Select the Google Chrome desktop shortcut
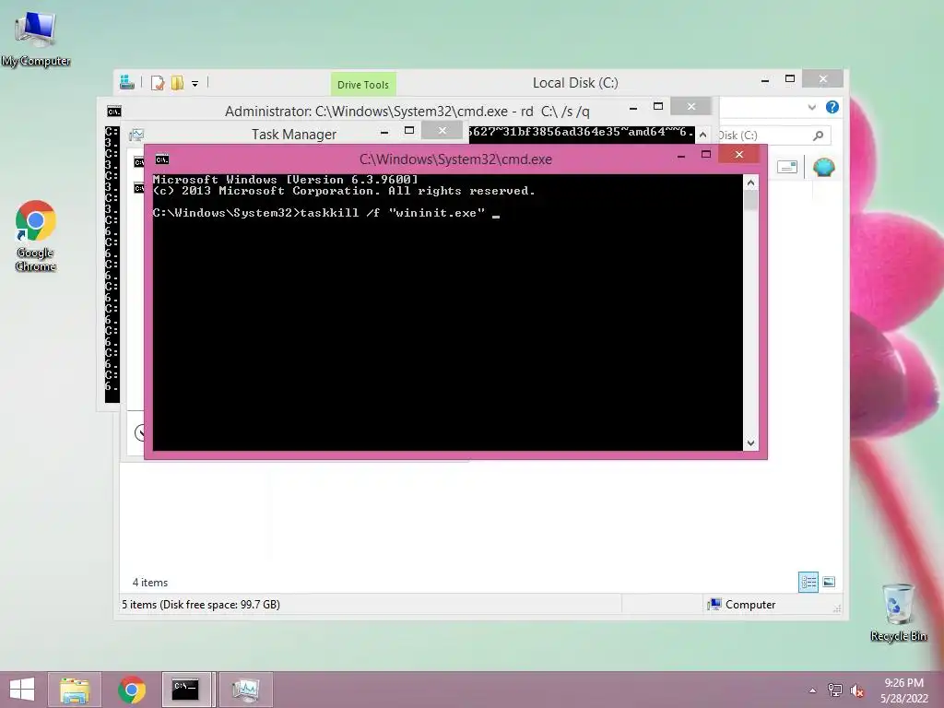Screen dimensions: 944x708 pos(36,235)
